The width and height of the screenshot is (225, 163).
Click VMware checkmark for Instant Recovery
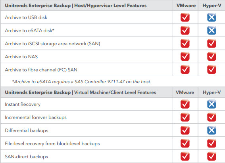pos(185,104)
